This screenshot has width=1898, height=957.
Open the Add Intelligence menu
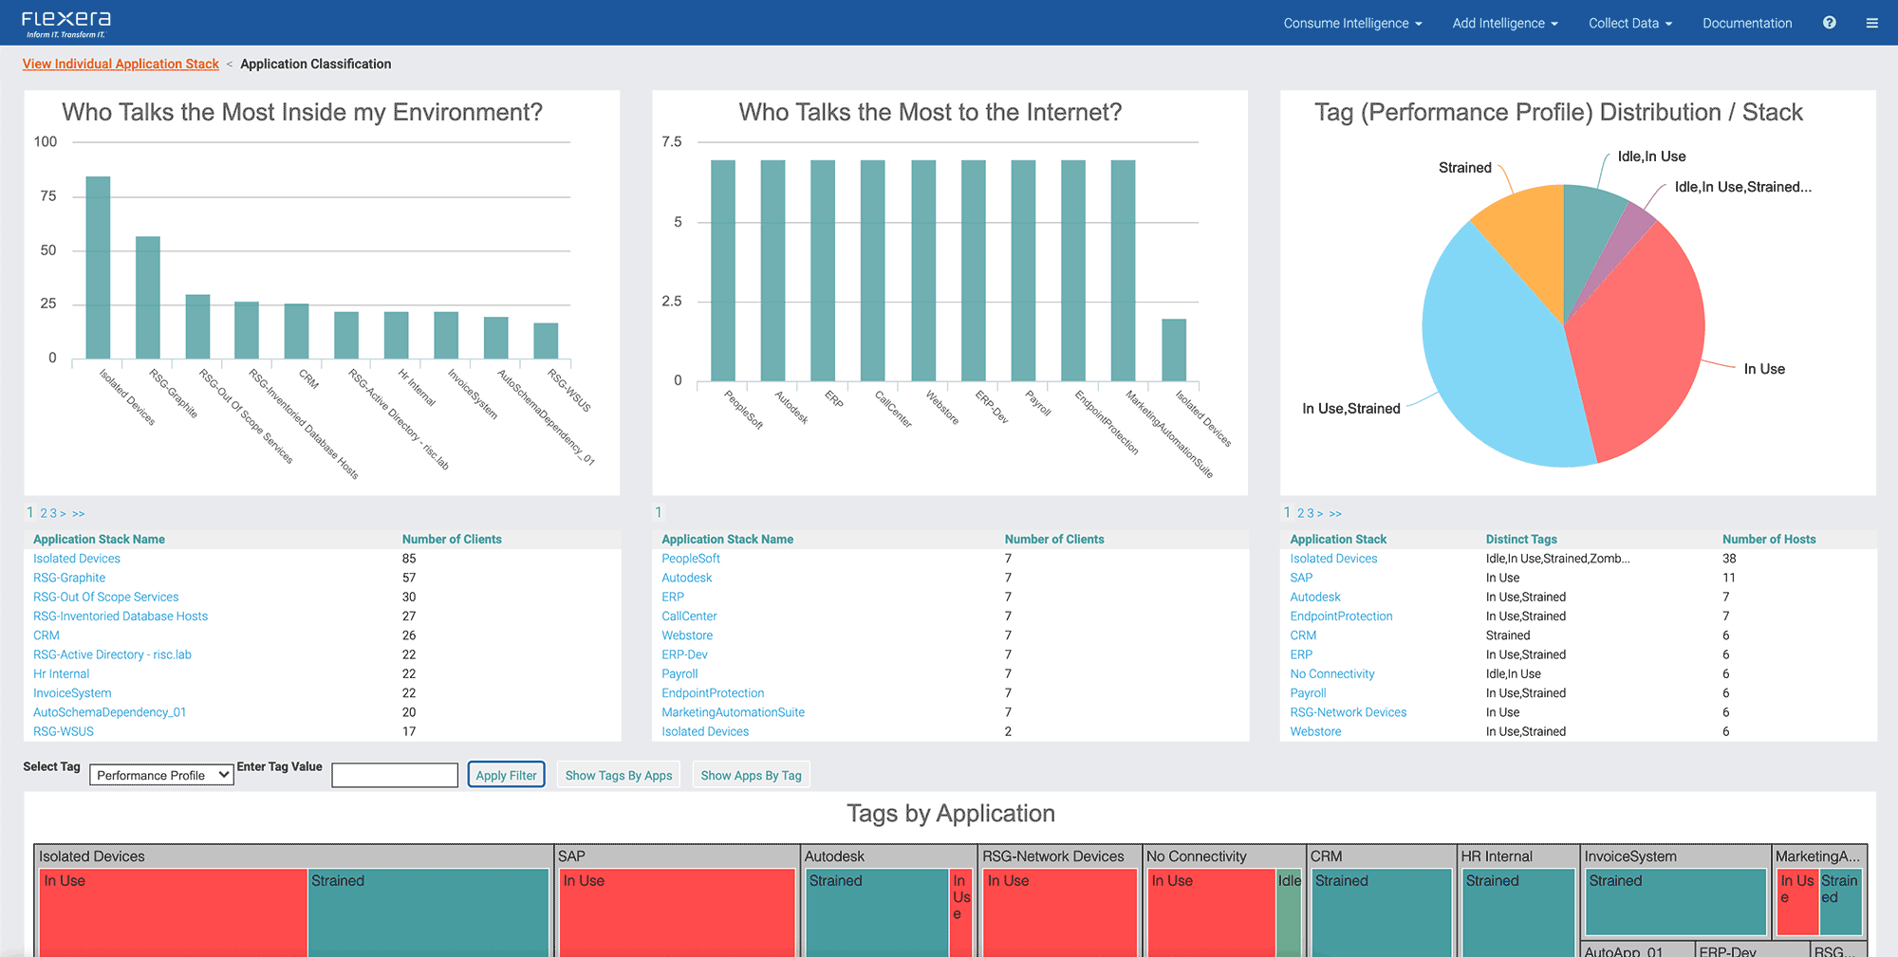1504,23
